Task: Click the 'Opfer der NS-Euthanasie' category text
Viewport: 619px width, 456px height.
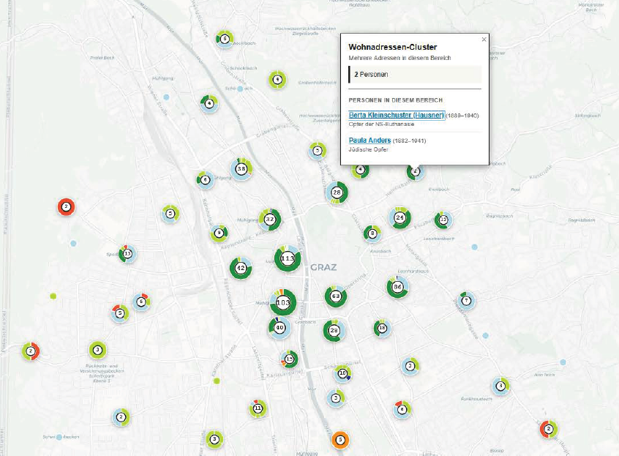Action: tap(381, 124)
